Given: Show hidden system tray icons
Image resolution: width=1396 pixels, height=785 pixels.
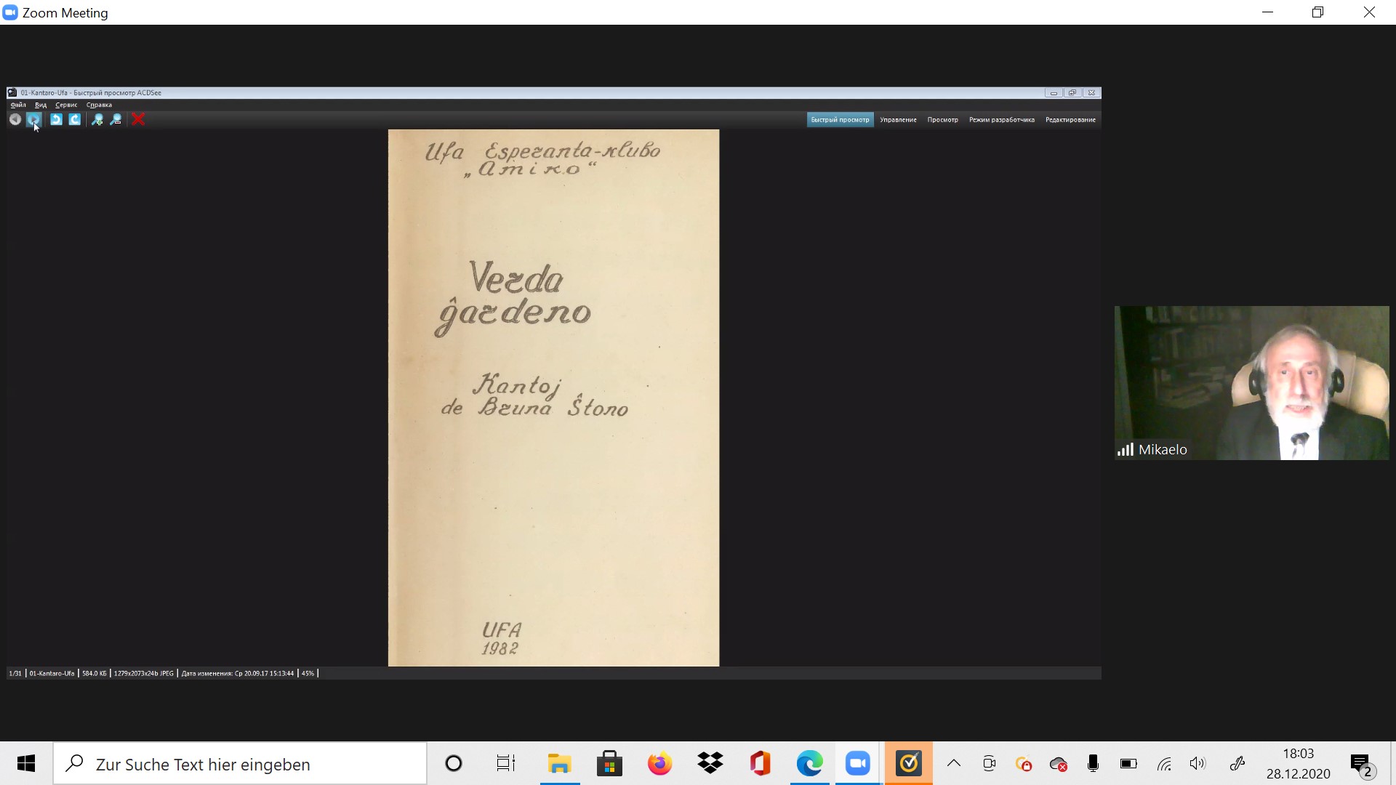Looking at the screenshot, I should tap(953, 763).
